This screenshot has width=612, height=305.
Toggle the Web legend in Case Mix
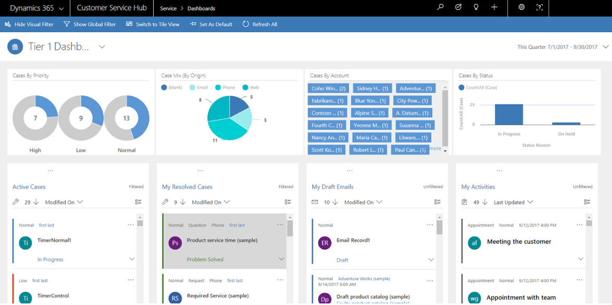(x=251, y=88)
